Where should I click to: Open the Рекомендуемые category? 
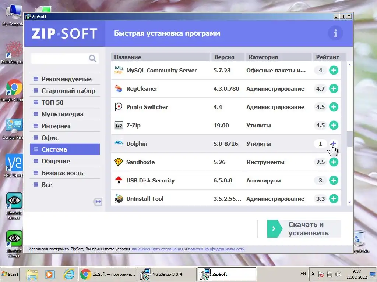(65, 79)
